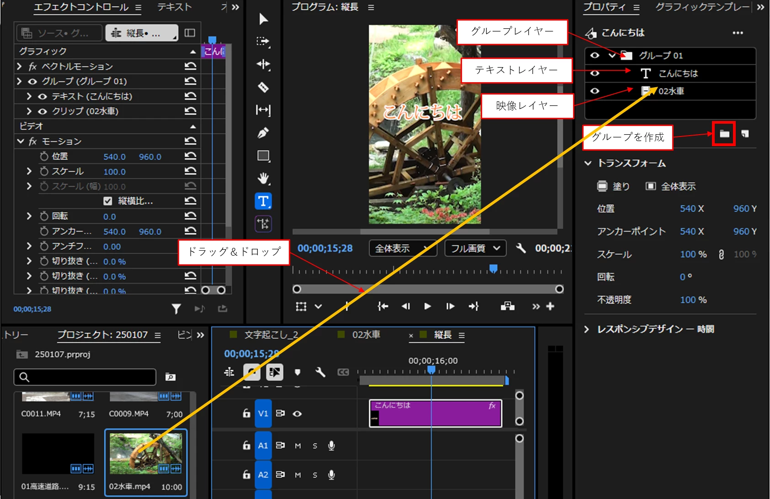This screenshot has height=499, width=770.
Task: Click the 塗り fill button in Transform
Action: coord(613,186)
